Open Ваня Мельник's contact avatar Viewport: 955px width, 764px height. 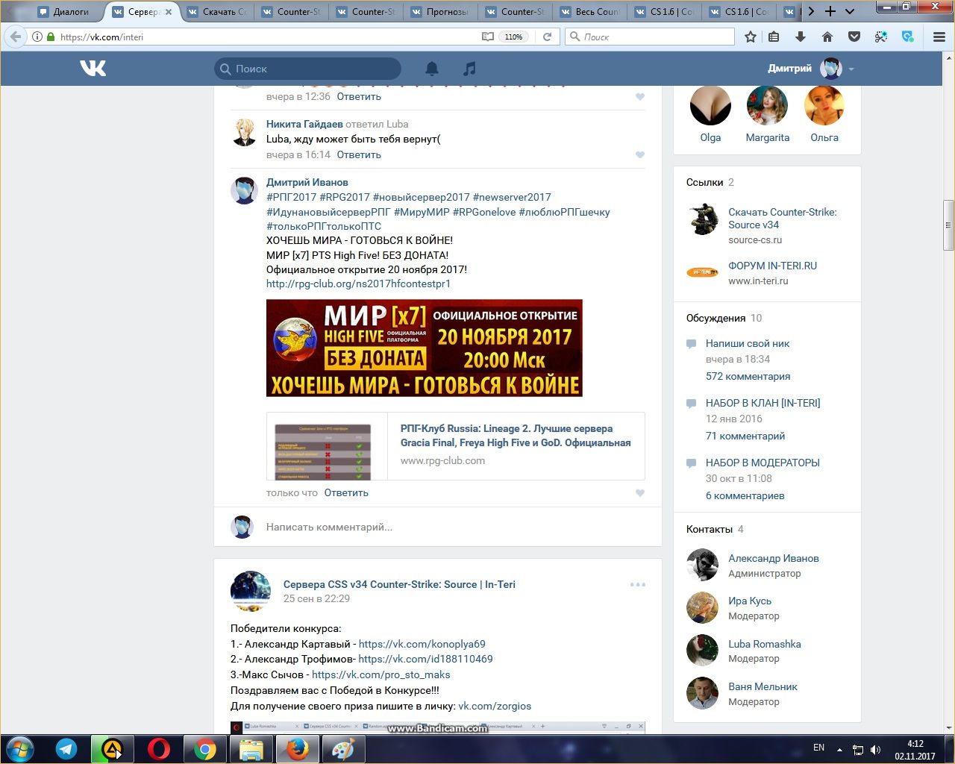(x=702, y=694)
